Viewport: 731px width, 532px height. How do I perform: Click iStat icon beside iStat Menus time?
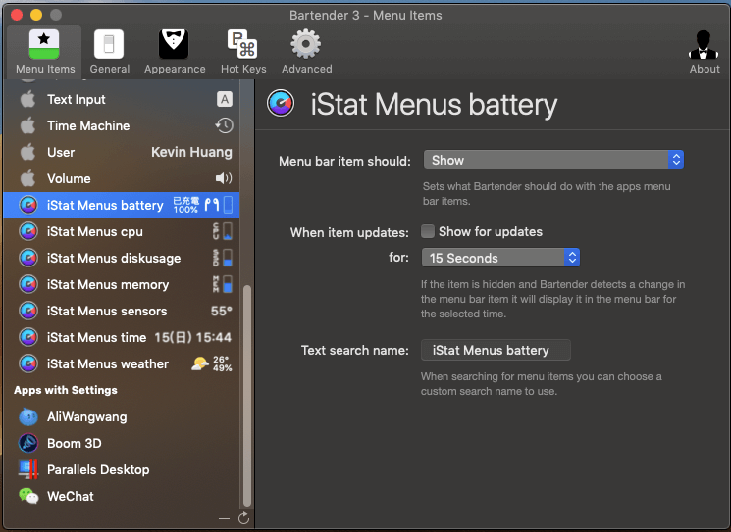click(28, 337)
